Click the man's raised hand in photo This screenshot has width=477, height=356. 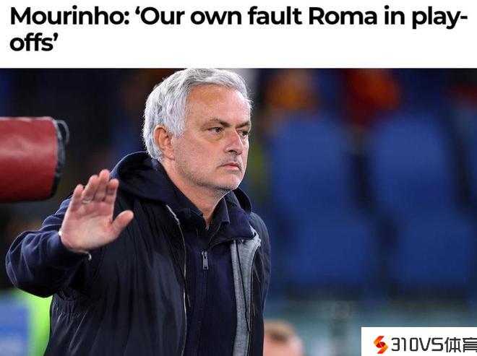click(96, 211)
